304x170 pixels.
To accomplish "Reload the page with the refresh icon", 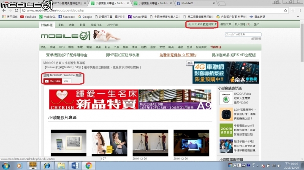I will coord(16,11).
